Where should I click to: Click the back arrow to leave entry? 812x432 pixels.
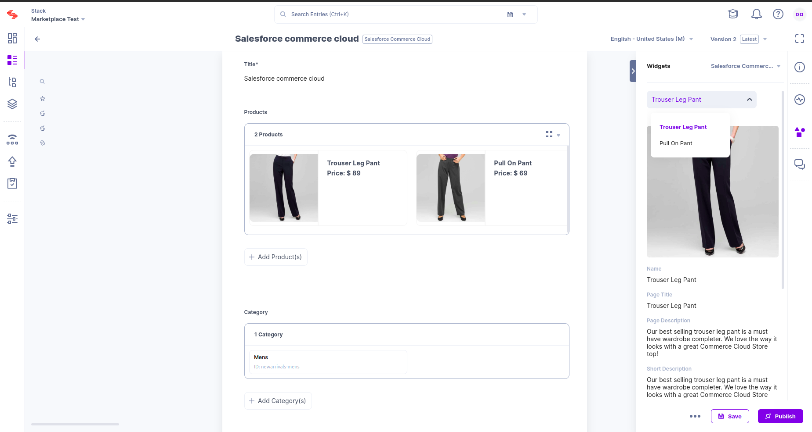37,39
